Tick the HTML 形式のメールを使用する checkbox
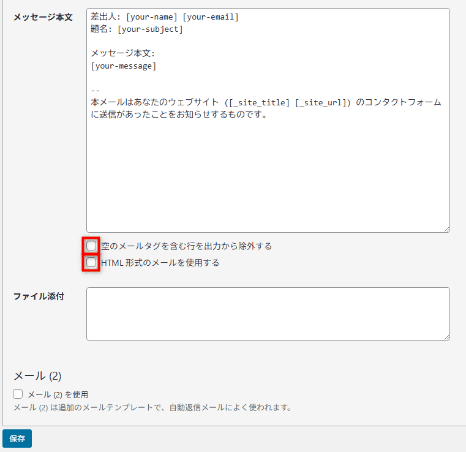Image resolution: width=466 pixels, height=452 pixels. [x=91, y=263]
